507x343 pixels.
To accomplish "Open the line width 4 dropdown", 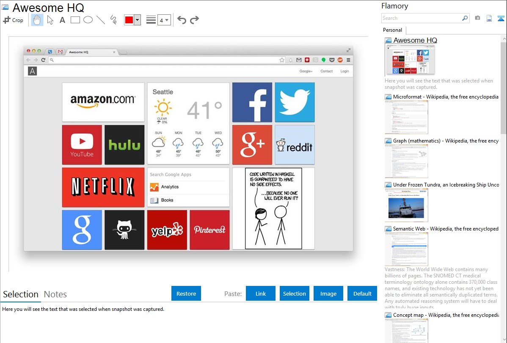I will pos(164,20).
